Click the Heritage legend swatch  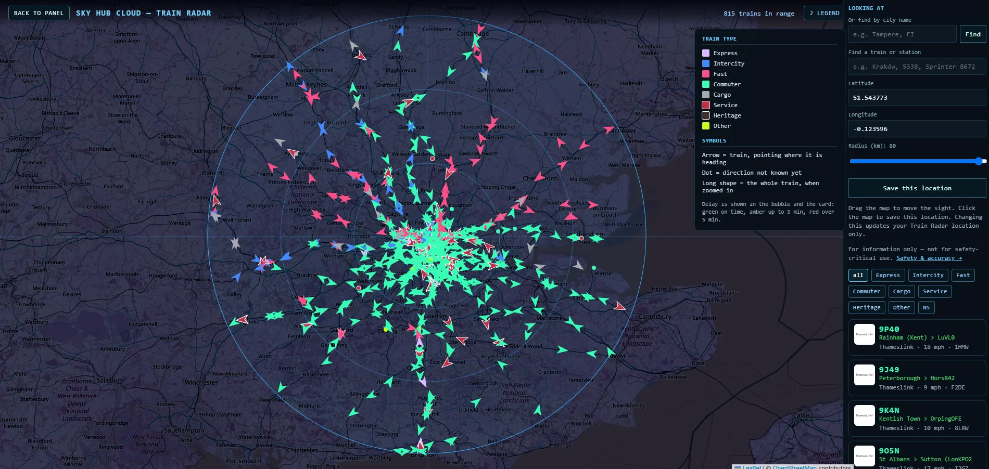pos(706,115)
